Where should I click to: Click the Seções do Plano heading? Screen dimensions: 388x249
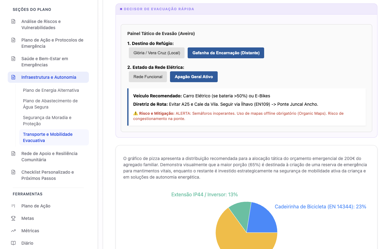tap(32, 10)
